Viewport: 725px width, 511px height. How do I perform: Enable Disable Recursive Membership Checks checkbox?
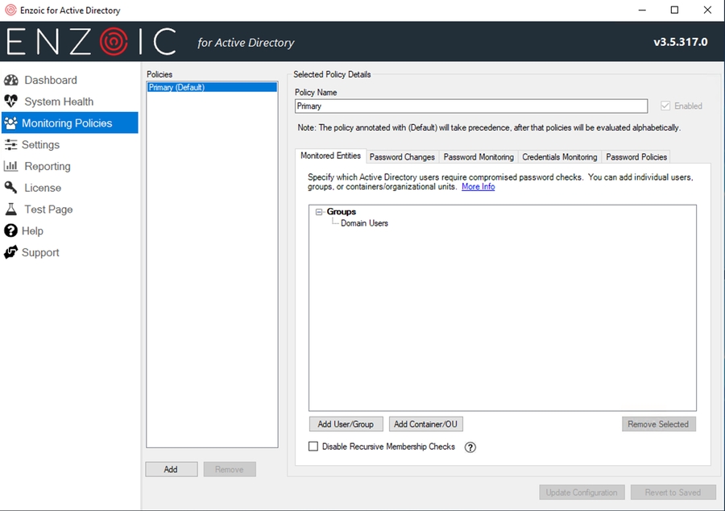[313, 447]
